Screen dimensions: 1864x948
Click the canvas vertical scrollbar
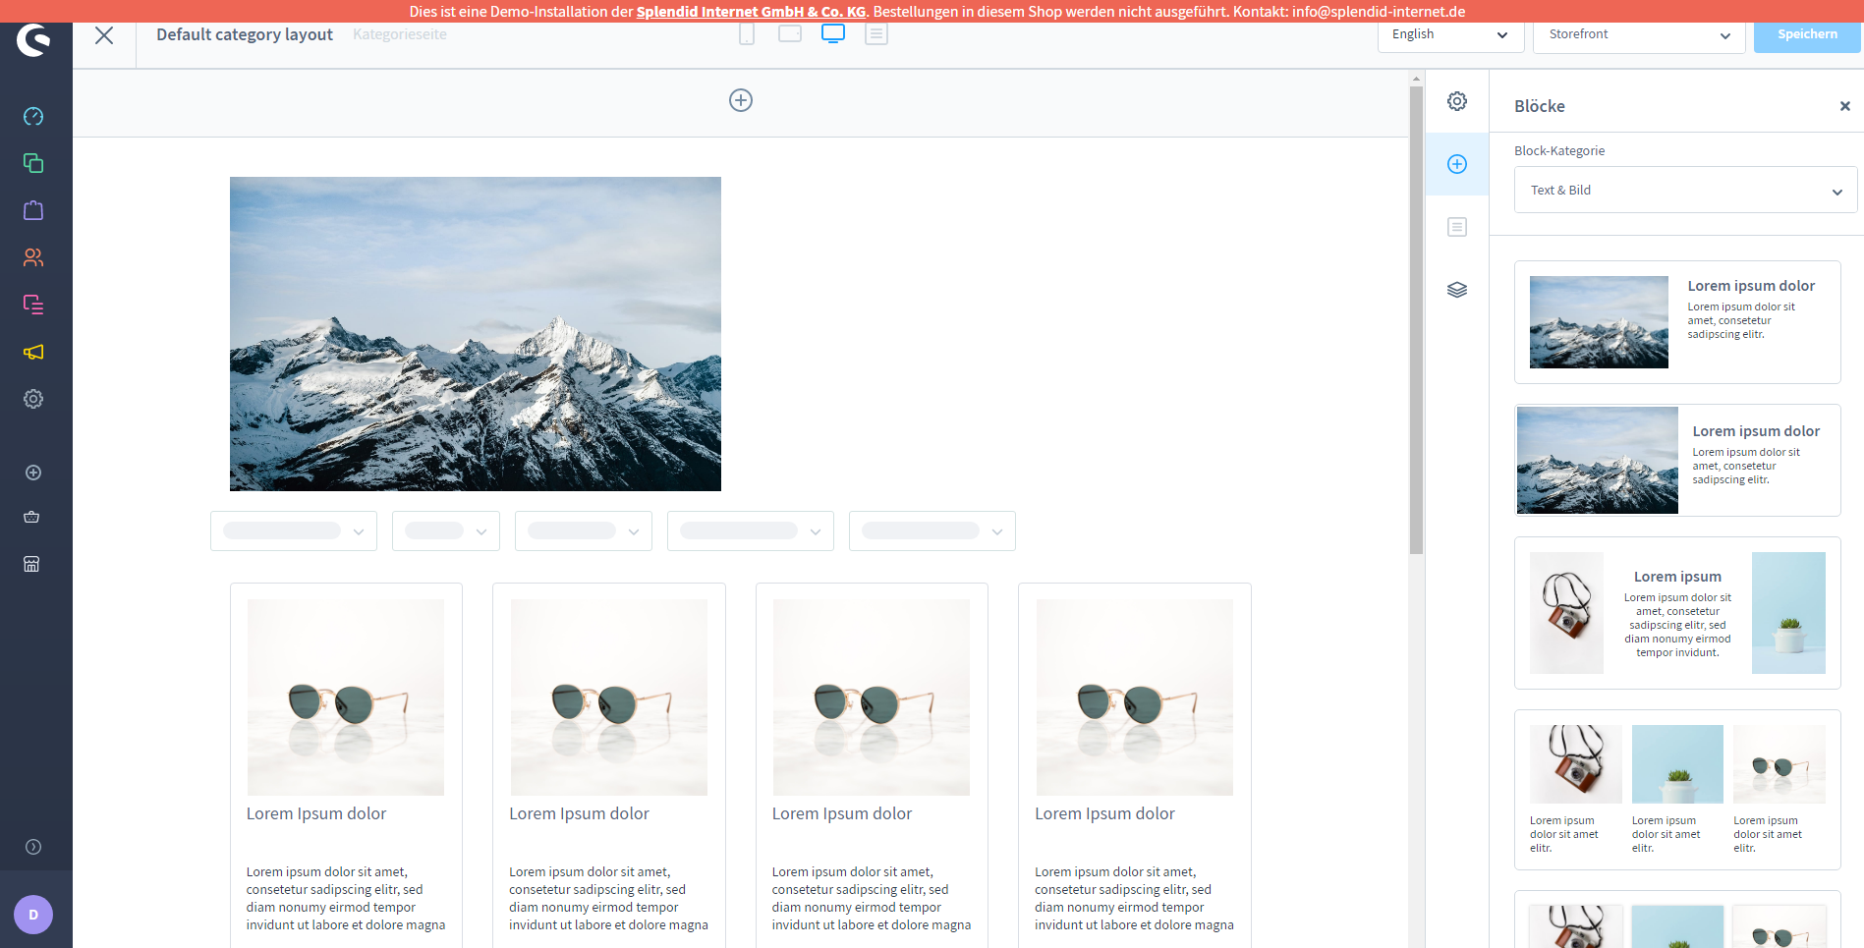coord(1416,320)
